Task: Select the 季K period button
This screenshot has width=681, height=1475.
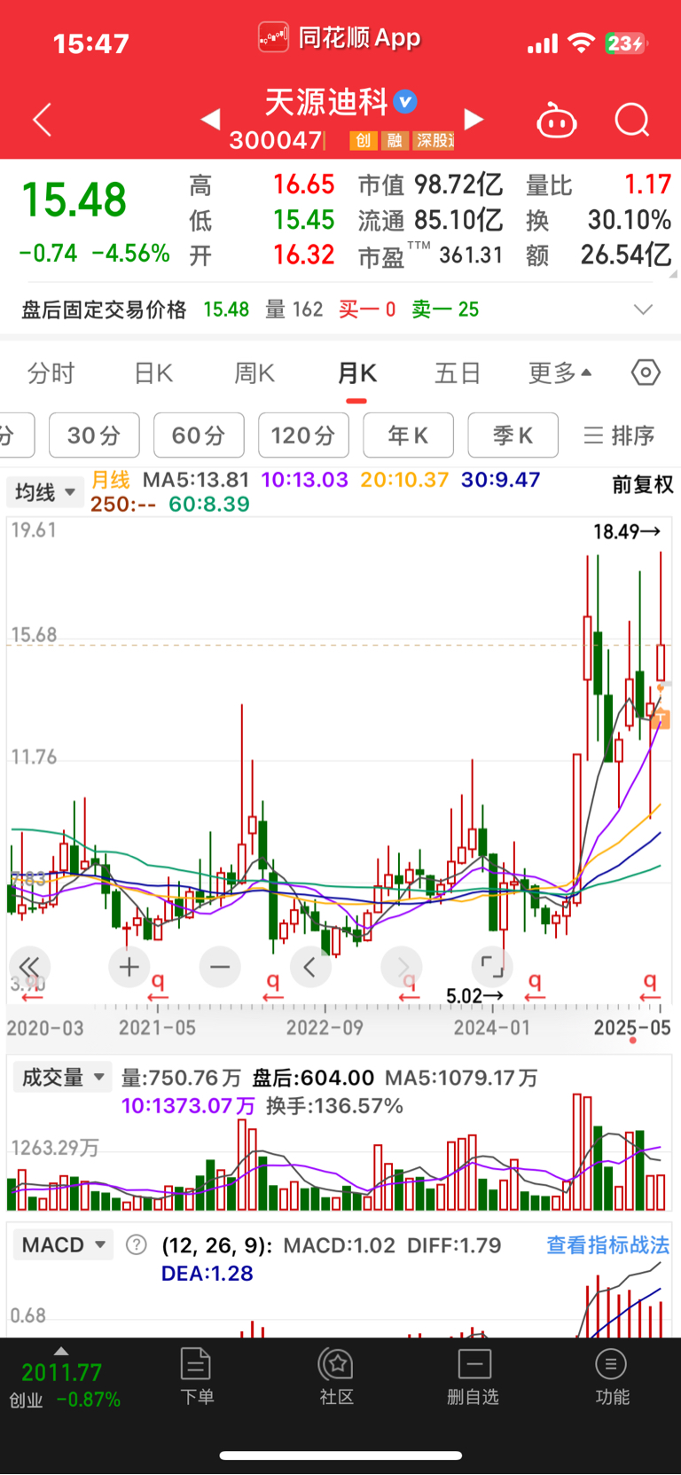Action: point(513,435)
